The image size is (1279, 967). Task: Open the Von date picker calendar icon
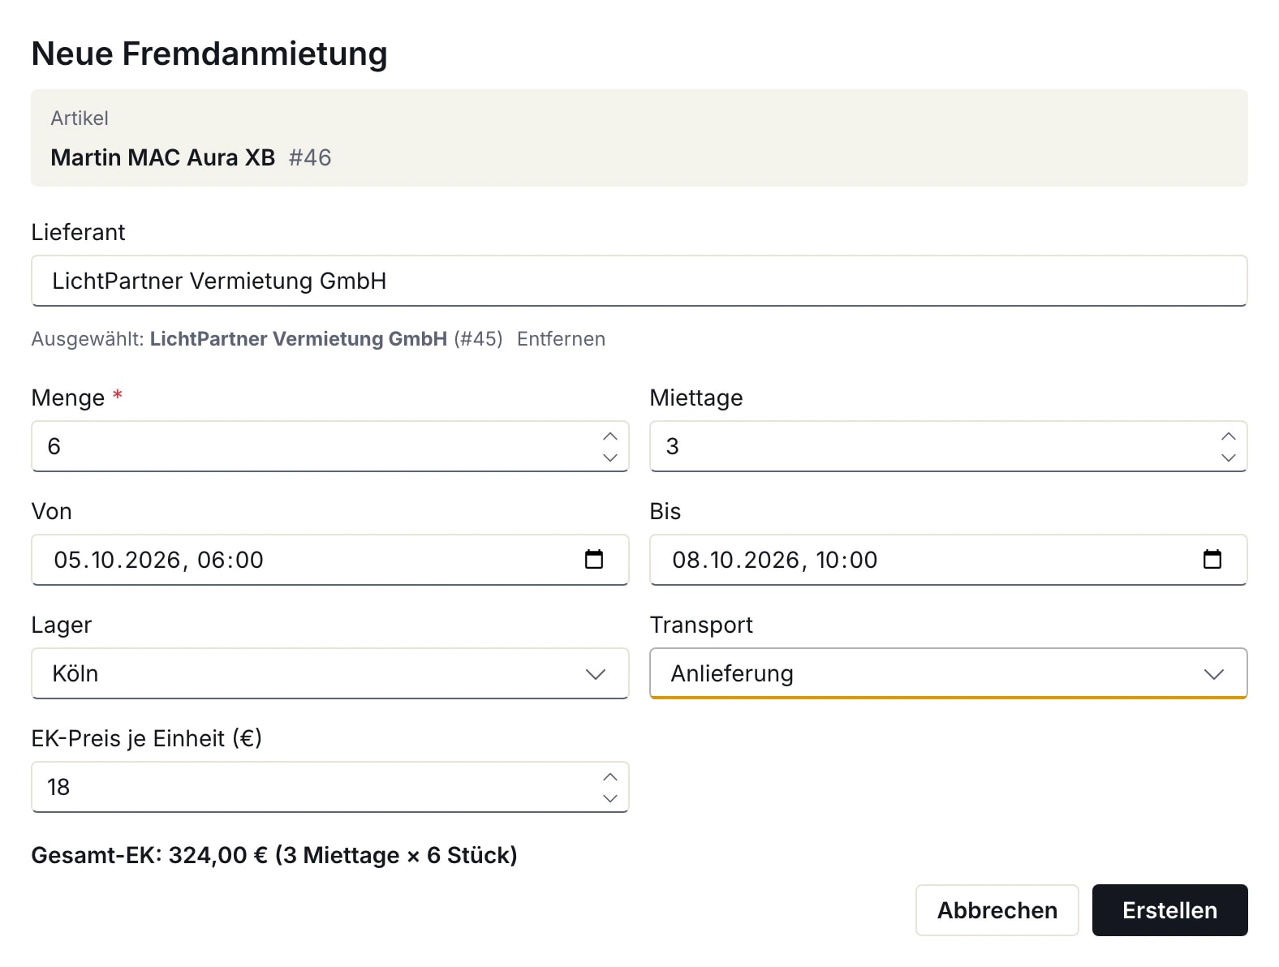pos(594,560)
